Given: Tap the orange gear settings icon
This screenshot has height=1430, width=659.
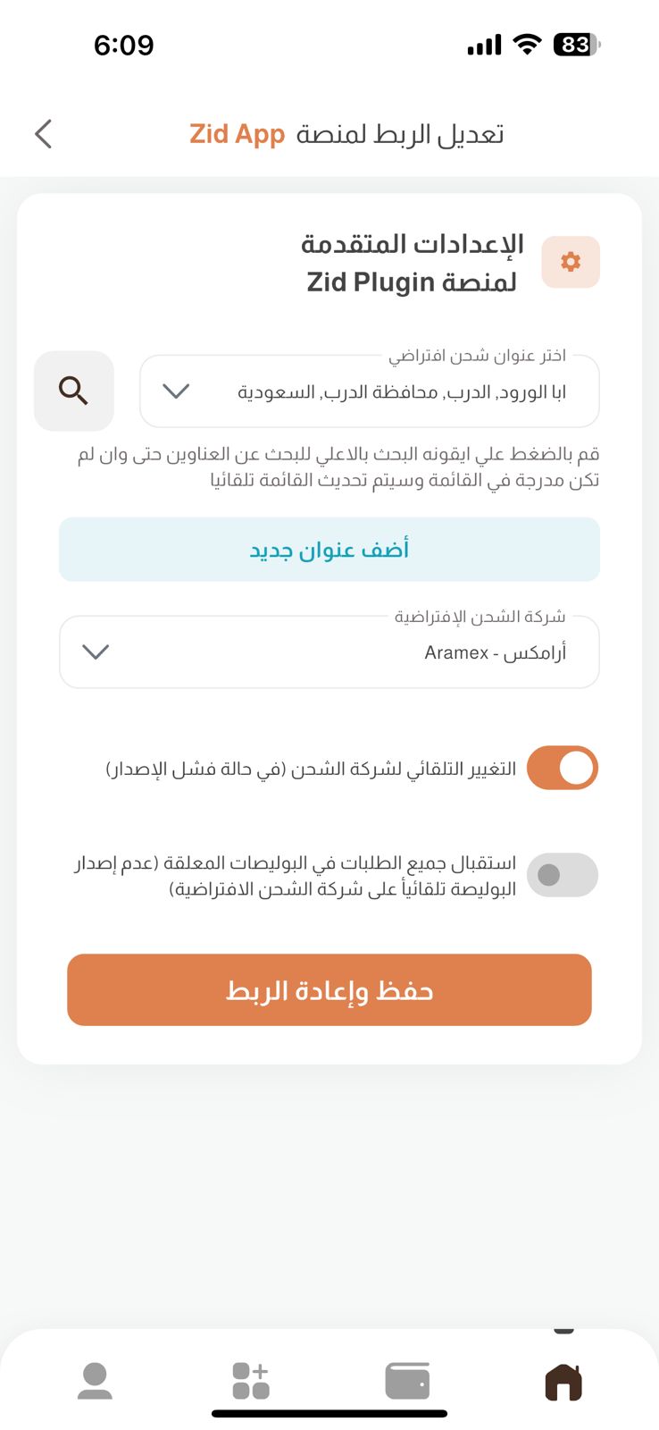Looking at the screenshot, I should coord(571,262).
